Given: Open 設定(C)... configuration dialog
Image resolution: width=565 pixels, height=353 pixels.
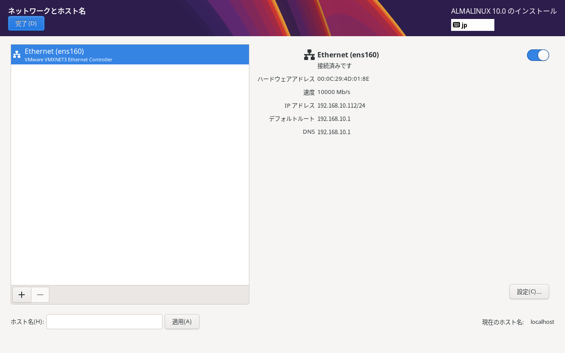Looking at the screenshot, I should [x=529, y=292].
